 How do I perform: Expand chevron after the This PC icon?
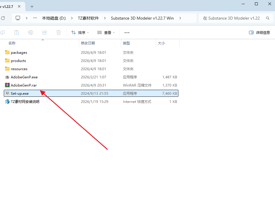27,18
